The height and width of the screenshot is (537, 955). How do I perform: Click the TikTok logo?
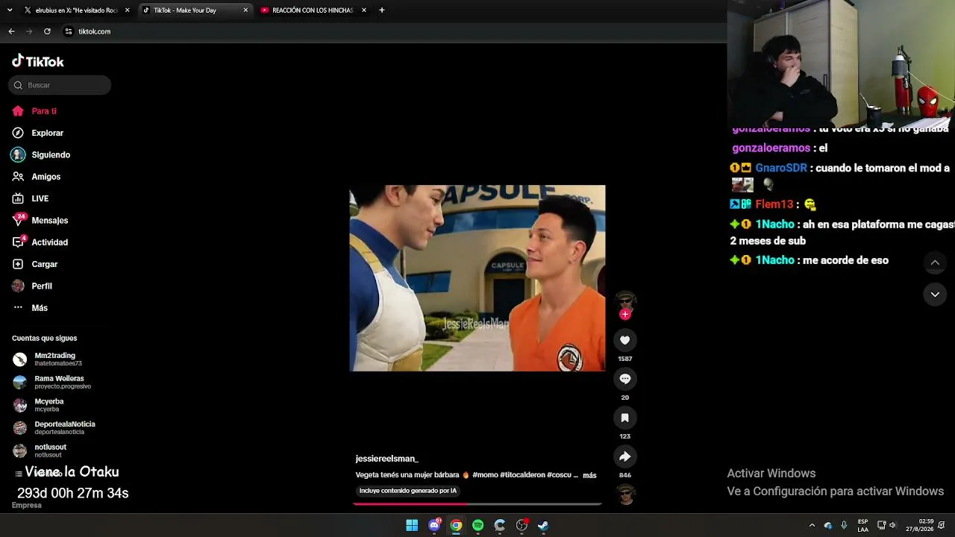(x=38, y=61)
